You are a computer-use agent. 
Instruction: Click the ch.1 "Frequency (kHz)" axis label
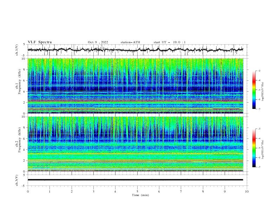pyautogui.click(x=20, y=82)
